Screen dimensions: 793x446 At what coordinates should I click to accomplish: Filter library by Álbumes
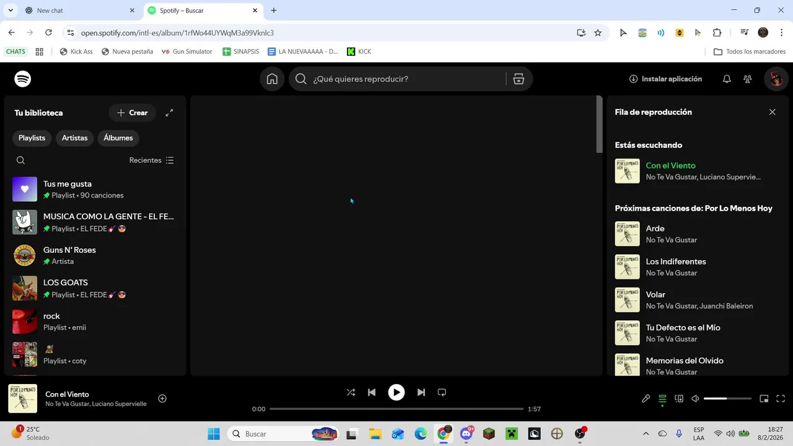pos(118,138)
